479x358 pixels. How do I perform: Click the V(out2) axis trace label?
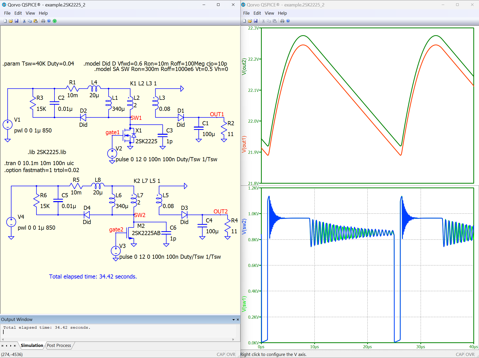pos(244,67)
